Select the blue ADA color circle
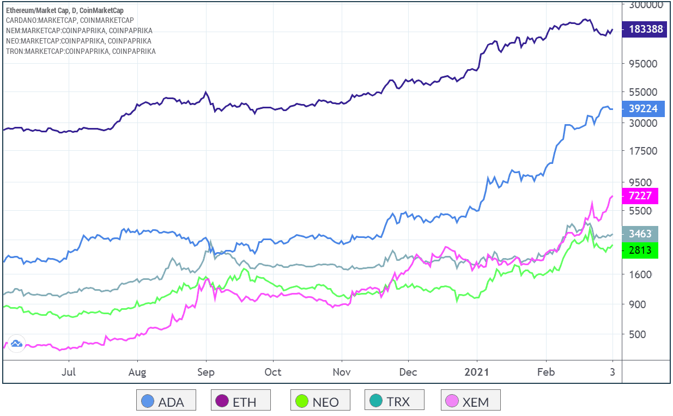Viewport: 673px width, 416px height. pos(148,402)
